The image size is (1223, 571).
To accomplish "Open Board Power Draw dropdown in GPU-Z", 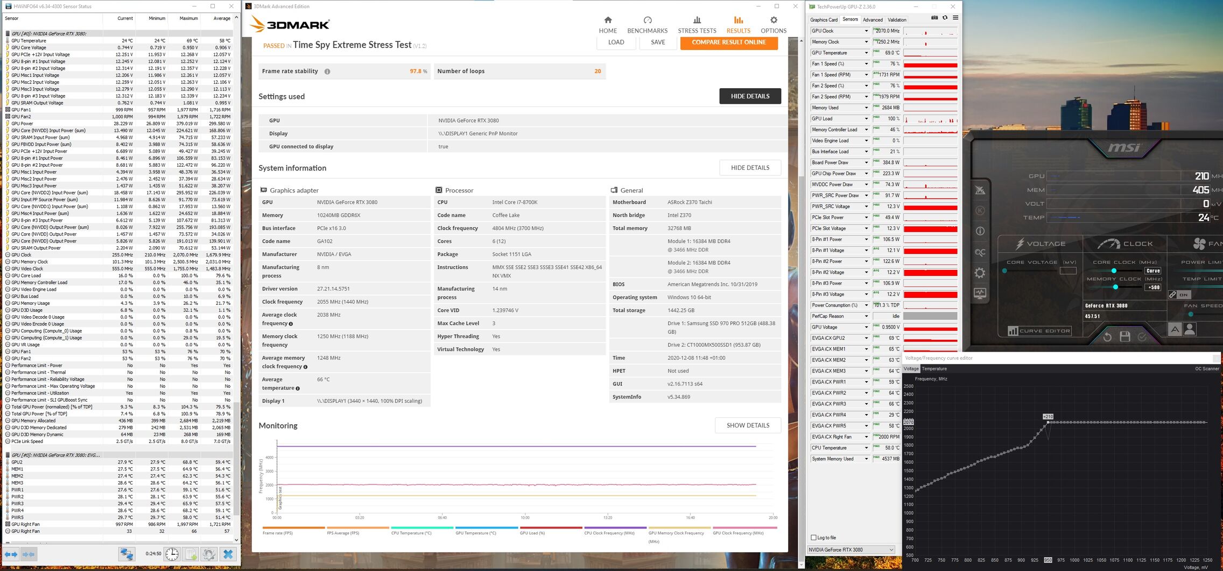I will point(866,162).
